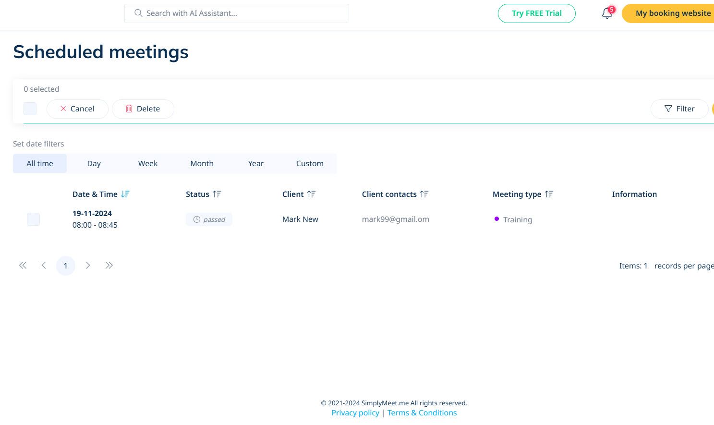Image resolution: width=714 pixels, height=425 pixels.
Task: Open the Custom date filter
Action: pyautogui.click(x=310, y=163)
